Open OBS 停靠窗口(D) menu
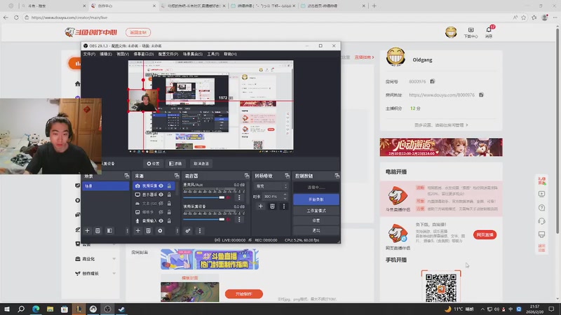This screenshot has width=561, height=315. [x=144, y=54]
